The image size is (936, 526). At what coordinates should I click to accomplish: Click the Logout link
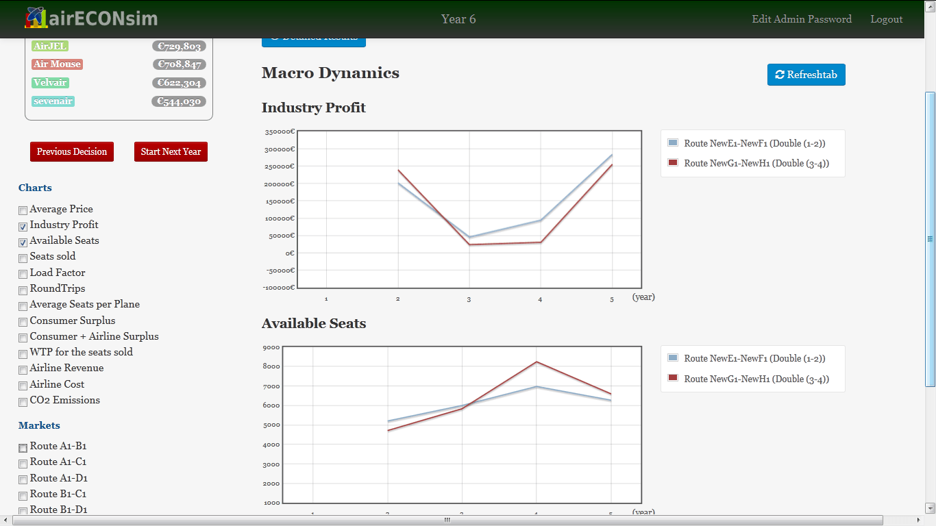pyautogui.click(x=886, y=19)
